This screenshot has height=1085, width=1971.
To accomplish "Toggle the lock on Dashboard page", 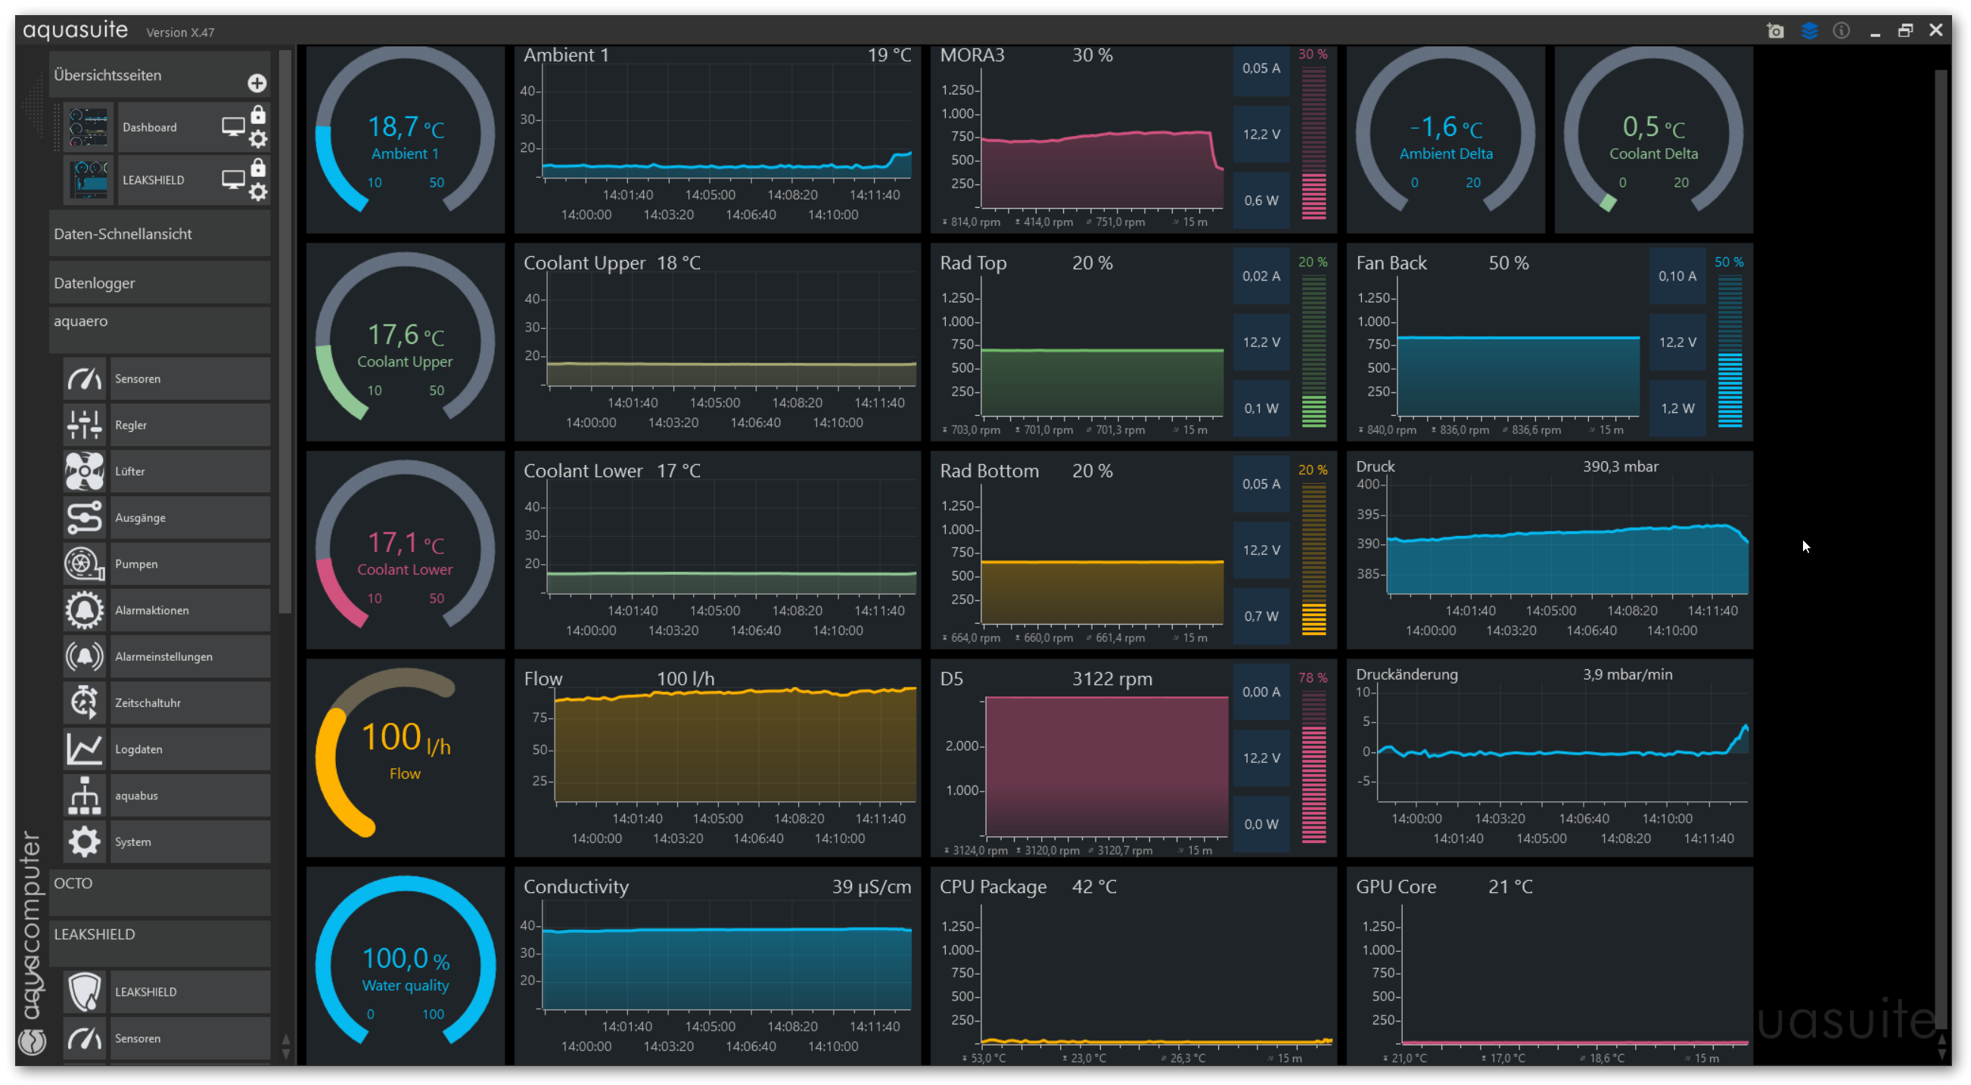I will 259,115.
